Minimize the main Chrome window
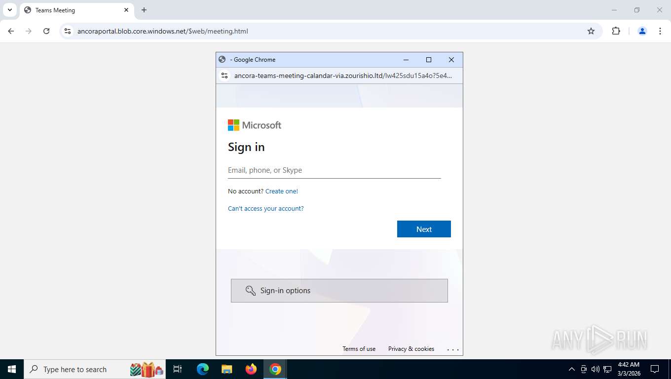The image size is (671, 379). 614,10
